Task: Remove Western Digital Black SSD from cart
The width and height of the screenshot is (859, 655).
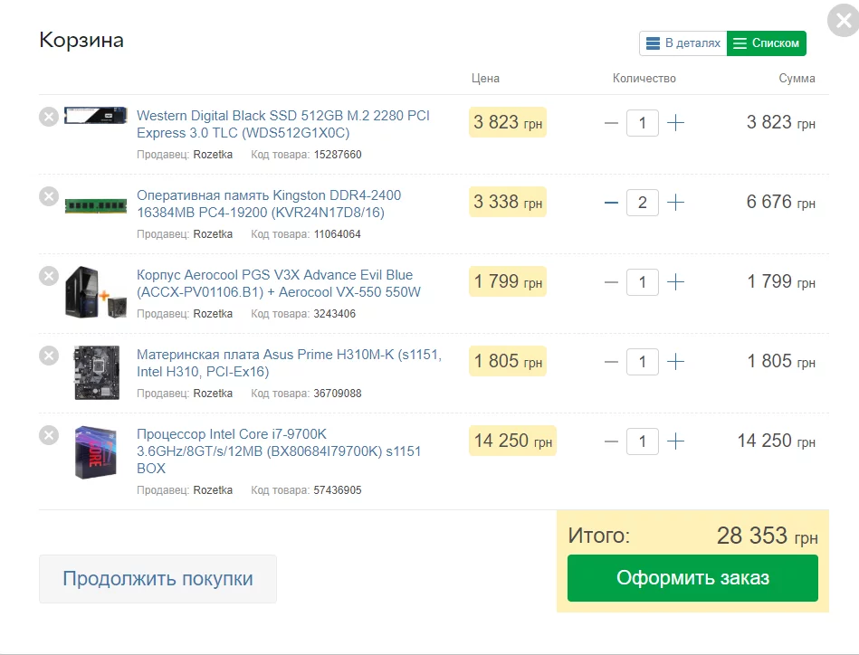Action: click(49, 117)
